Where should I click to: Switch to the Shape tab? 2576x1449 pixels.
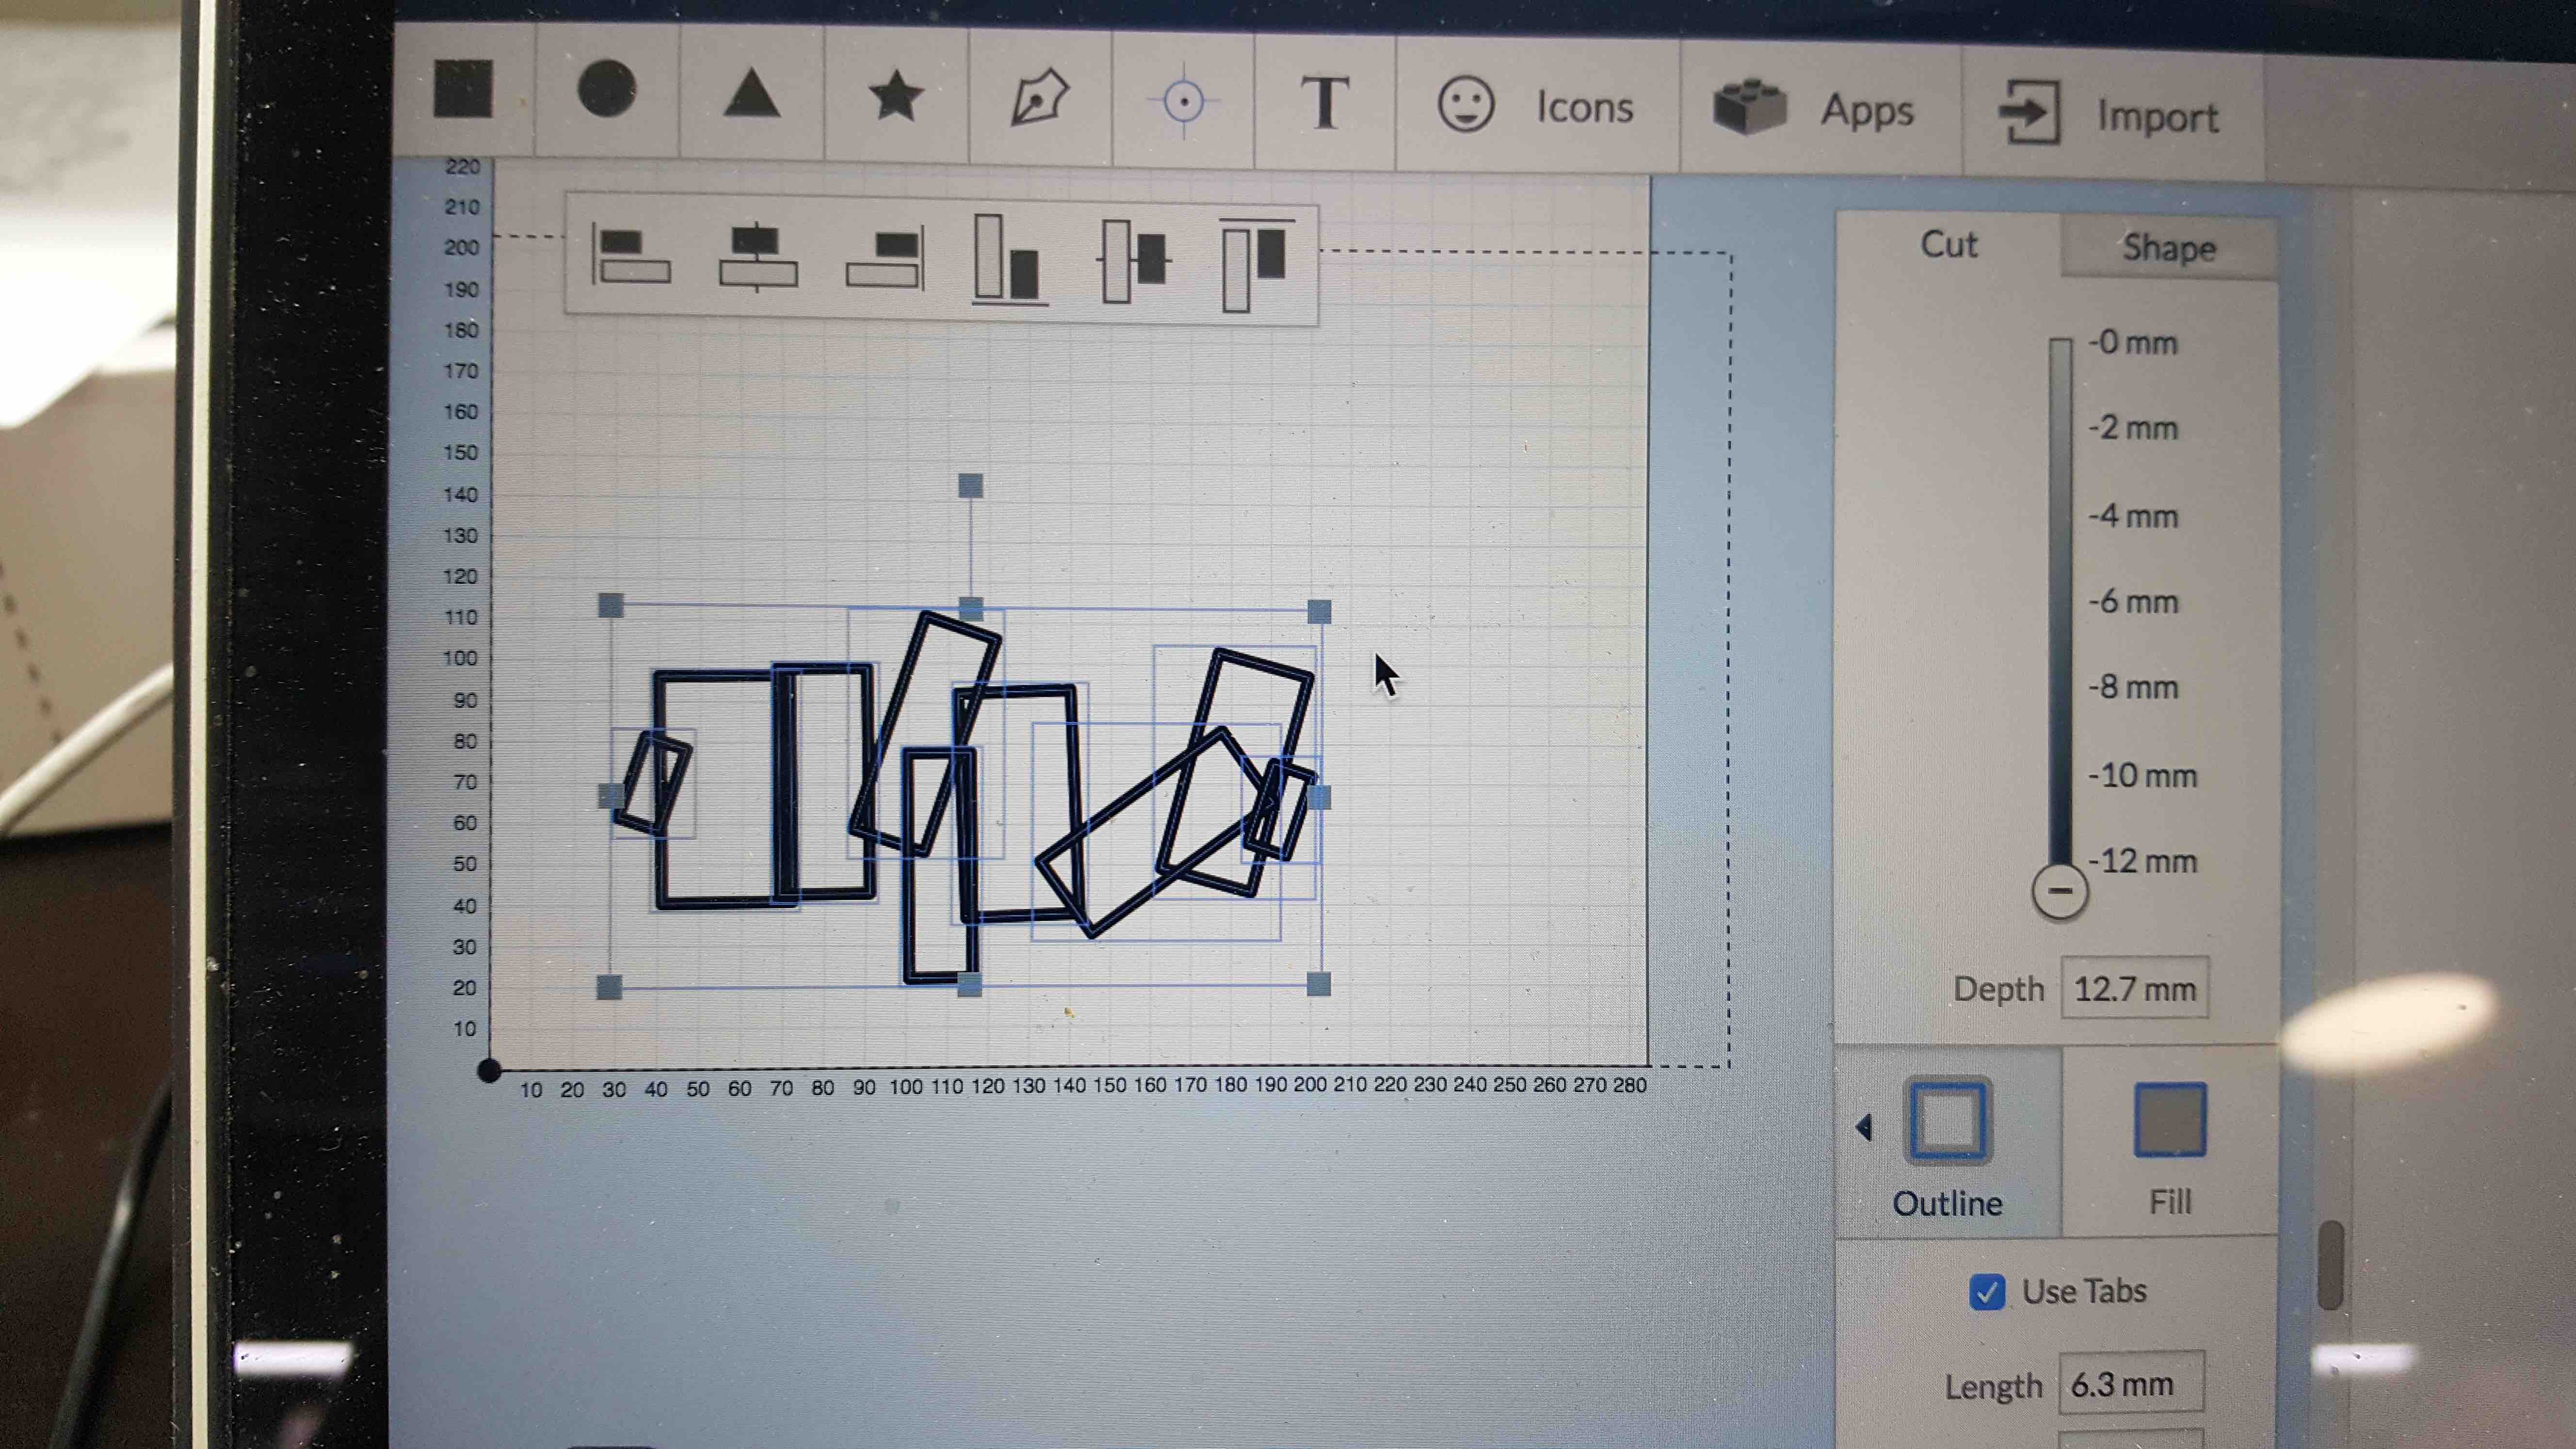pyautogui.click(x=2169, y=248)
